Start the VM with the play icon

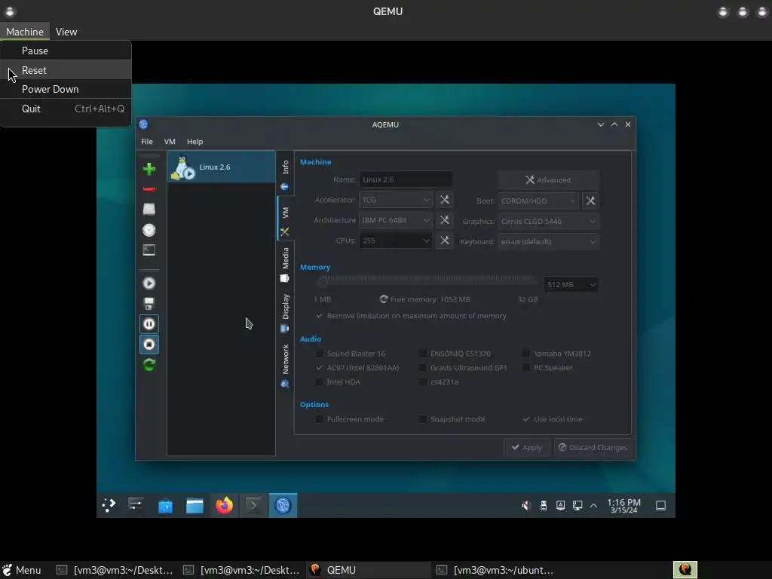[x=149, y=283]
